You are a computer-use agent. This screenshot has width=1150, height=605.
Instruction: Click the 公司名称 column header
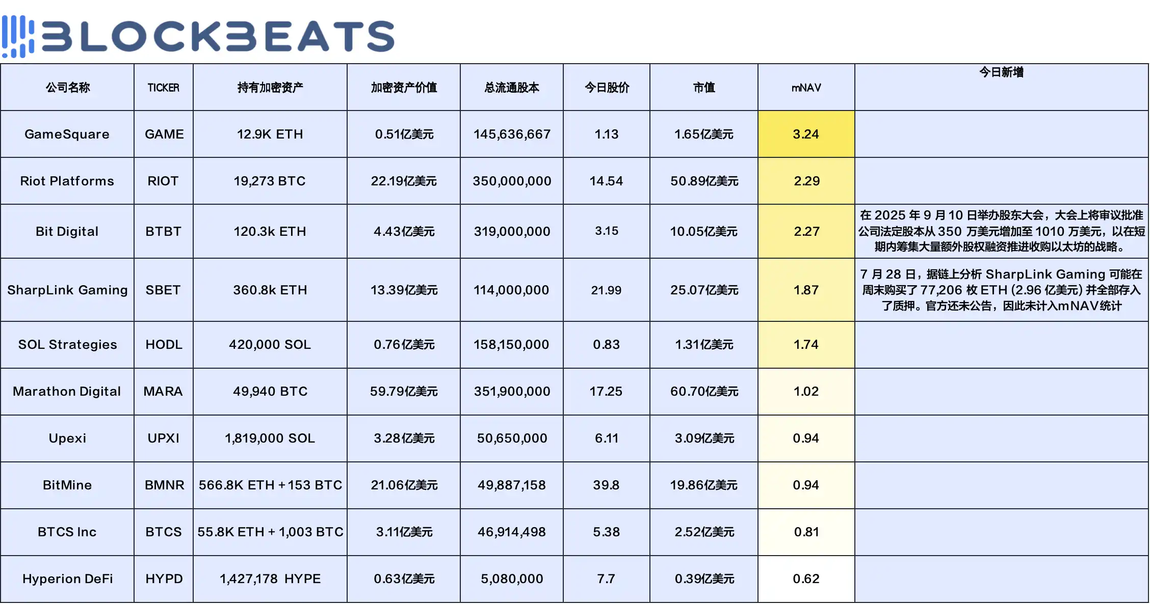67,88
